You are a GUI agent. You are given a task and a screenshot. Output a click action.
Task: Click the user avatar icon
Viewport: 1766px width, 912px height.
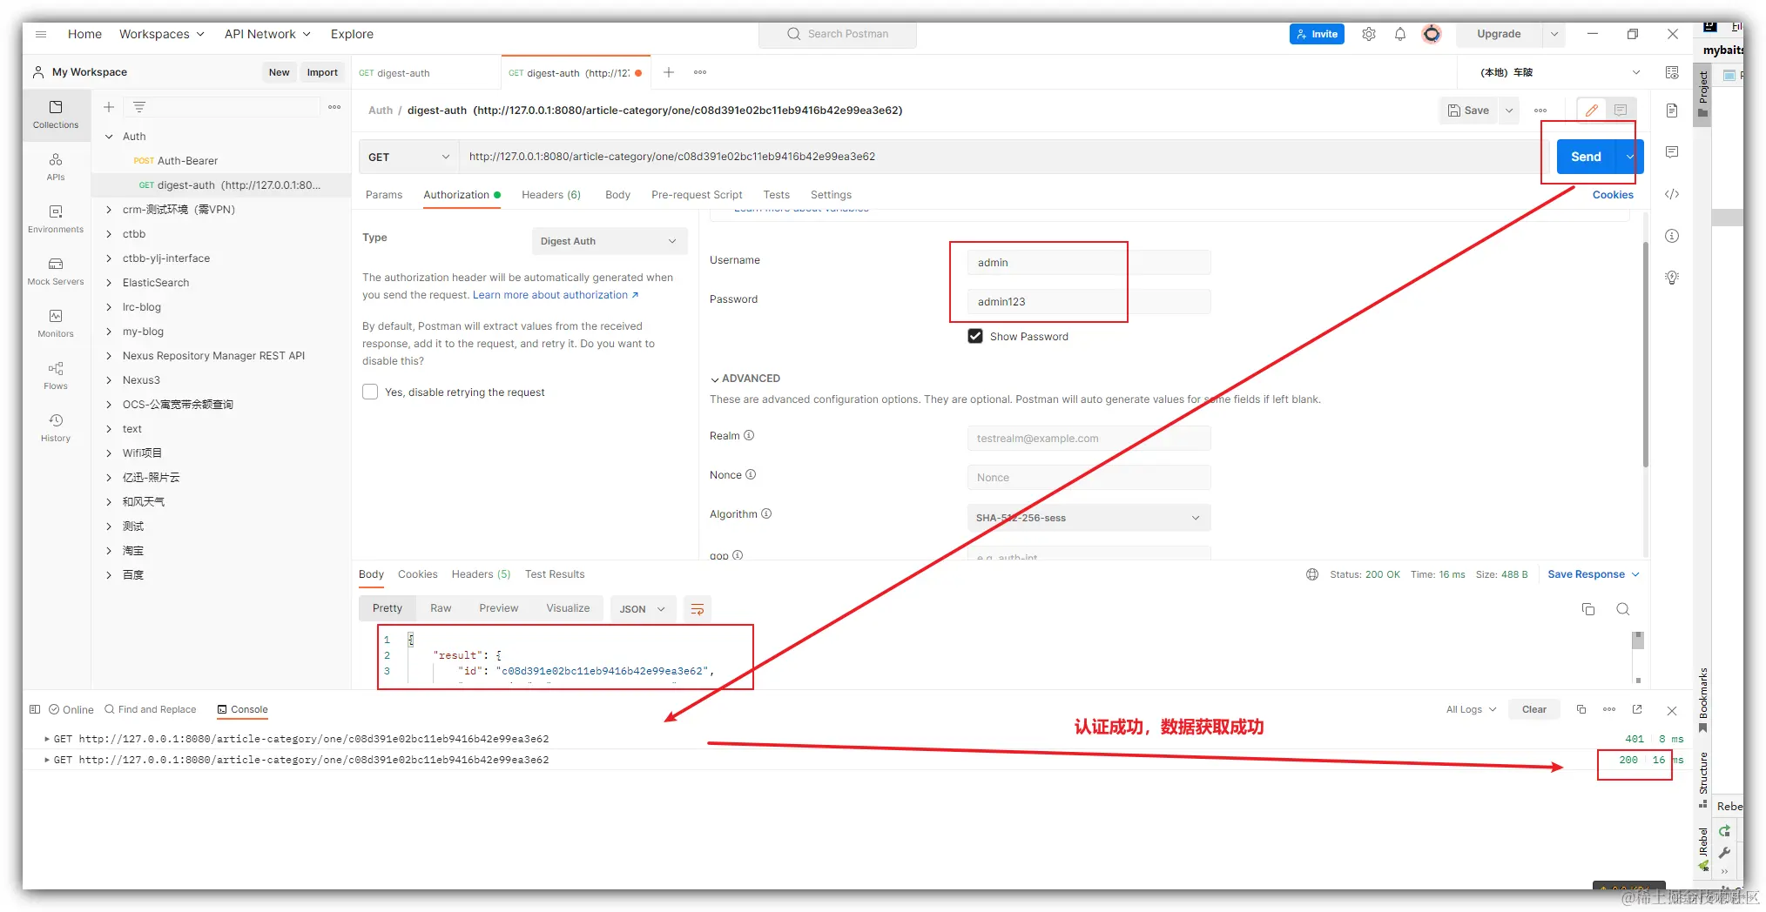tap(1432, 34)
